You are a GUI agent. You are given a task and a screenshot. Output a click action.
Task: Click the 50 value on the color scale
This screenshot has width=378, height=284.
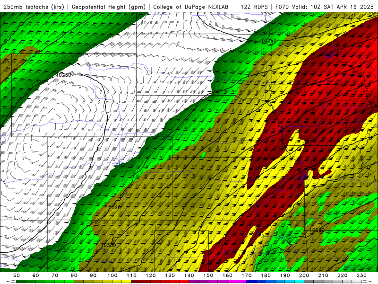pos(17,275)
